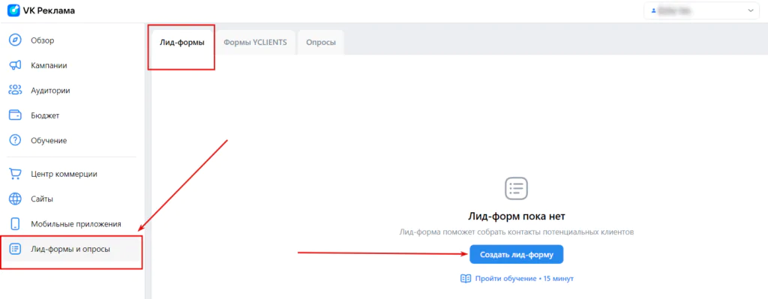Click the Бюджет wallet icon
This screenshot has height=299, width=768.
click(x=15, y=115)
